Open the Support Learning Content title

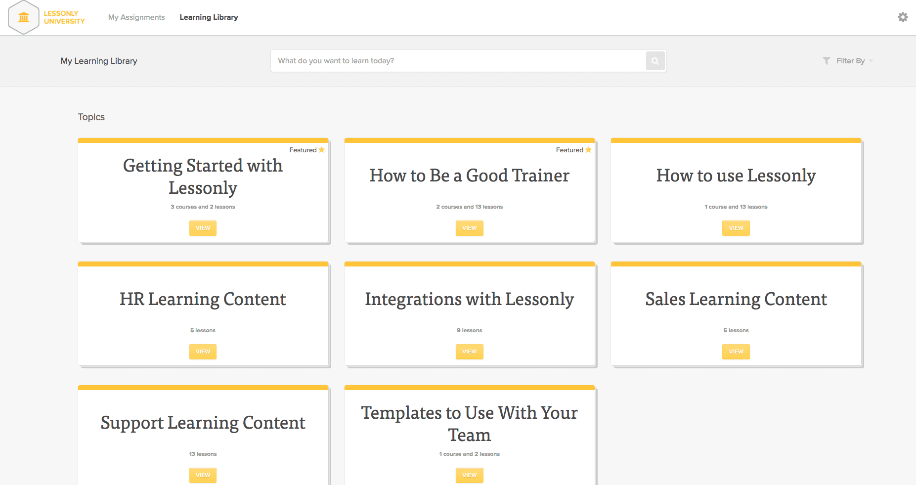tap(203, 423)
